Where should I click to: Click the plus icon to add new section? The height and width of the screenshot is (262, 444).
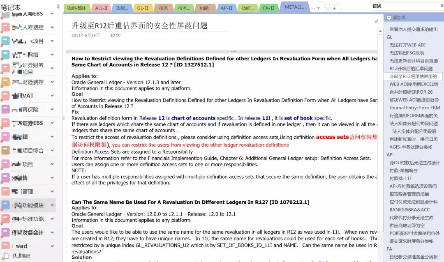pyautogui.click(x=334, y=8)
